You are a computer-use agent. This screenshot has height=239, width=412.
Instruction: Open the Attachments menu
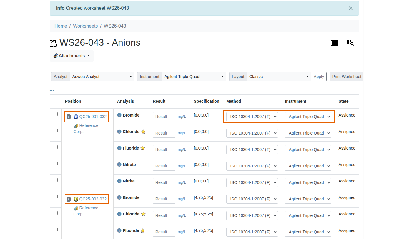pyautogui.click(x=72, y=56)
